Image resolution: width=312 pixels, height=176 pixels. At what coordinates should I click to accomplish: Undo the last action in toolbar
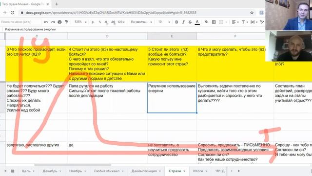46,22
